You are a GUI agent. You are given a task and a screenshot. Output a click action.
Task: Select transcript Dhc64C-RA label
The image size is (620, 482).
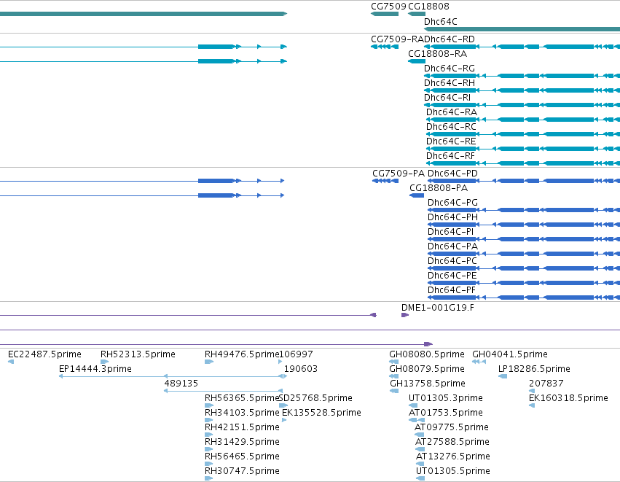click(x=452, y=112)
